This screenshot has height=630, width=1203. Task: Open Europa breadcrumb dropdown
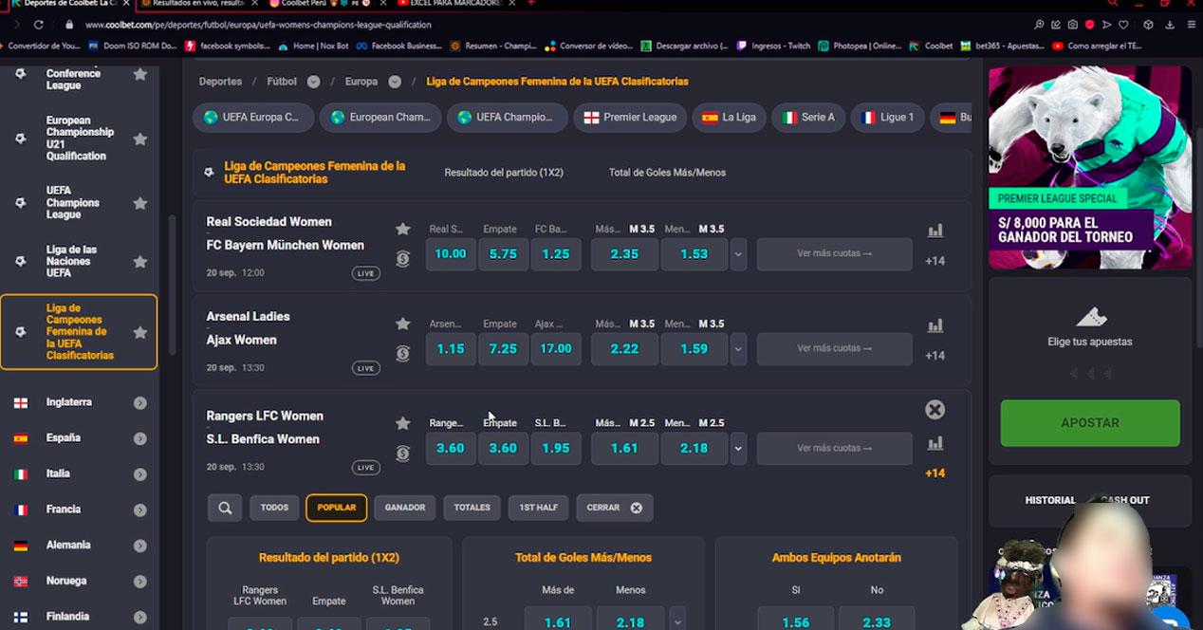395,82
